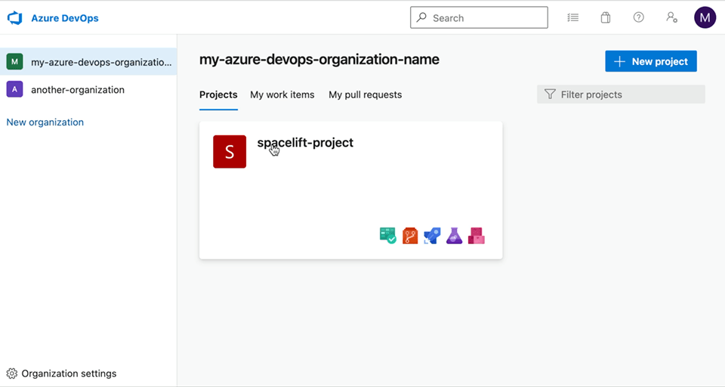
Task: Select the Projects tab
Action: tap(218, 95)
